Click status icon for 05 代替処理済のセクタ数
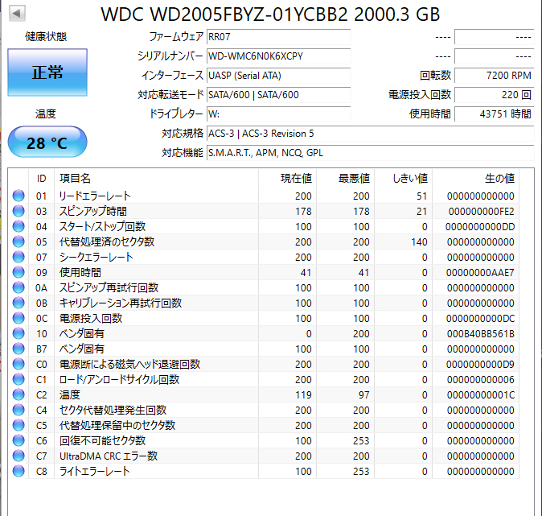This screenshot has height=516, width=542. (x=18, y=241)
